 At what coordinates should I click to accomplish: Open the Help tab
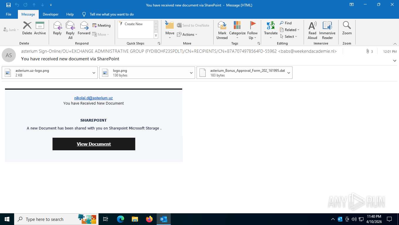(70, 14)
